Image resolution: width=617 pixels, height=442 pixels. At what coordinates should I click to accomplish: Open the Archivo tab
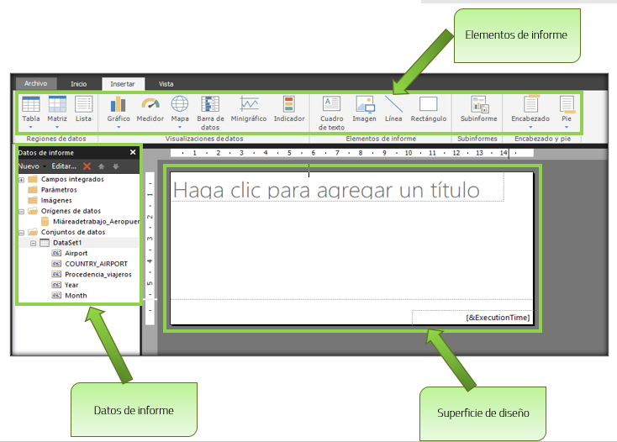(36, 83)
